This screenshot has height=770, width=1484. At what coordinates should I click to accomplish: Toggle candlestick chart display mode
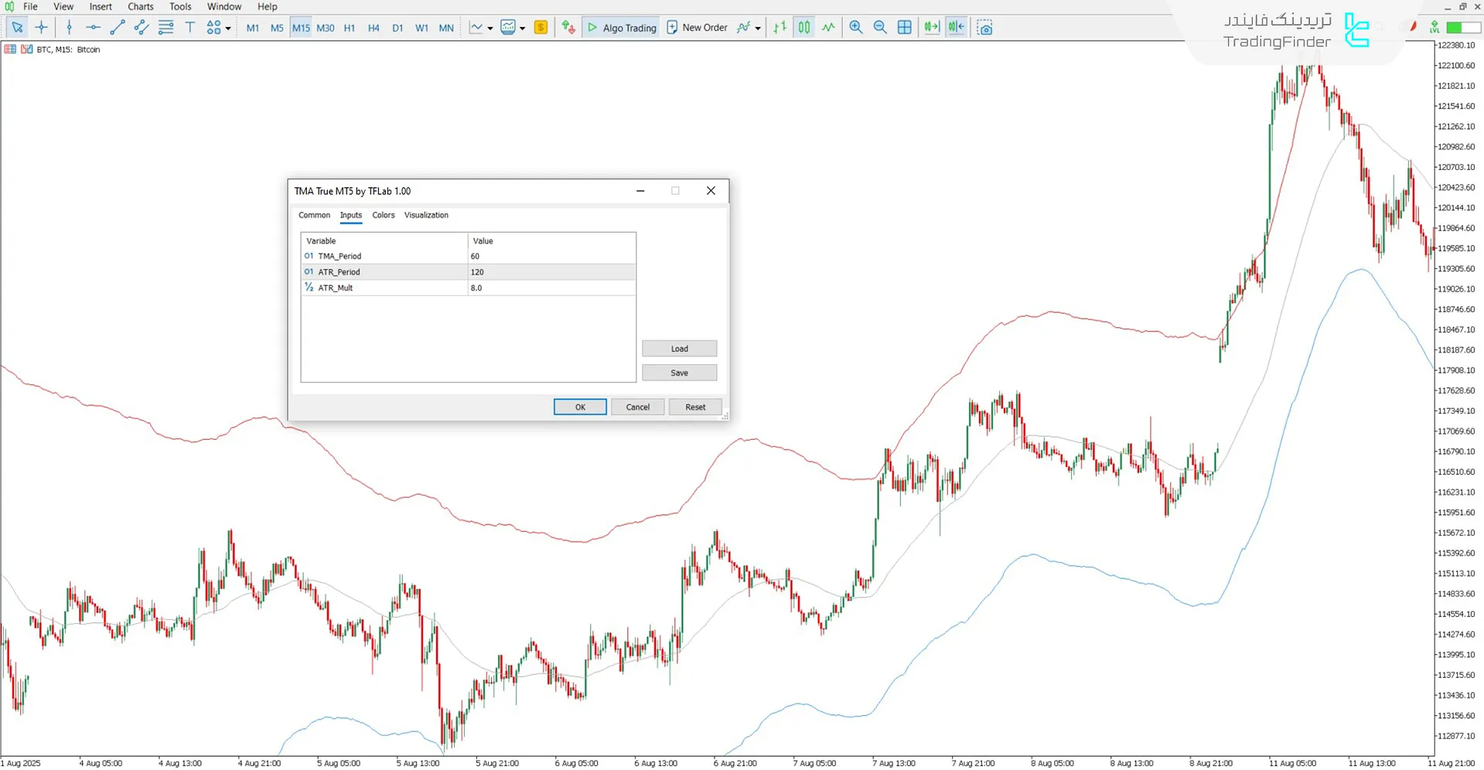[804, 28]
